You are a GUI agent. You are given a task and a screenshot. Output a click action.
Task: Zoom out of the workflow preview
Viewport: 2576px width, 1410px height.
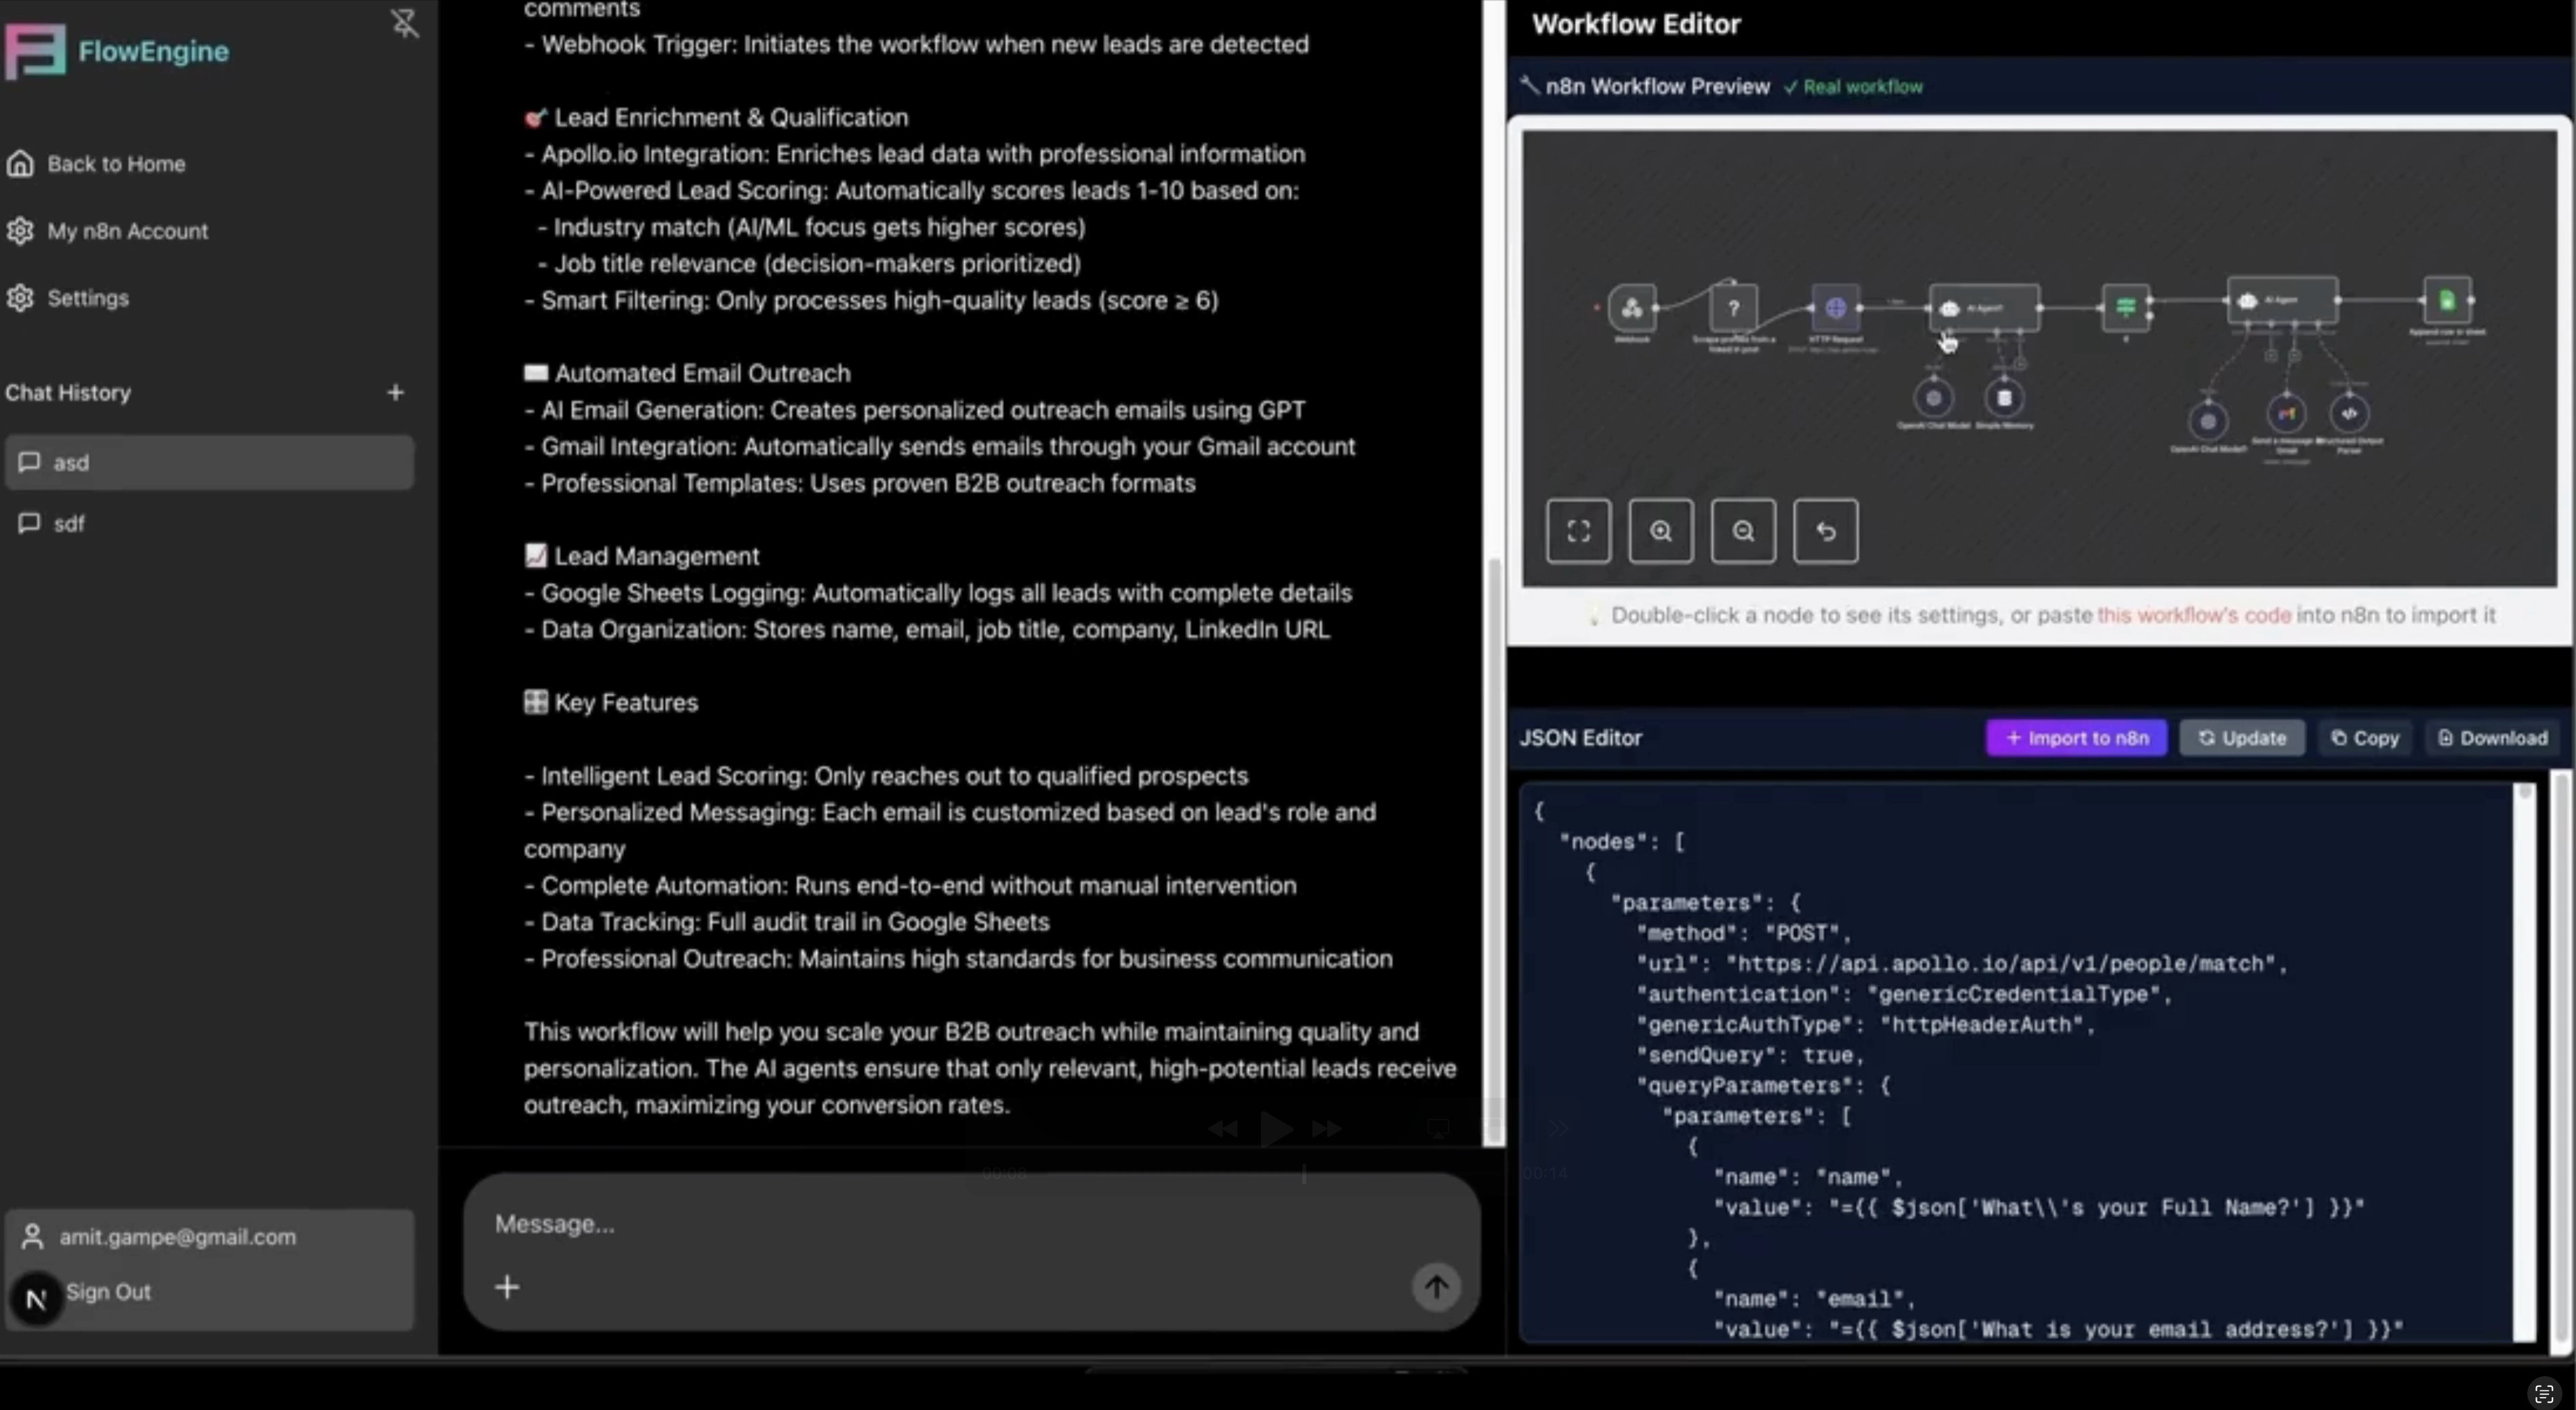click(1743, 531)
